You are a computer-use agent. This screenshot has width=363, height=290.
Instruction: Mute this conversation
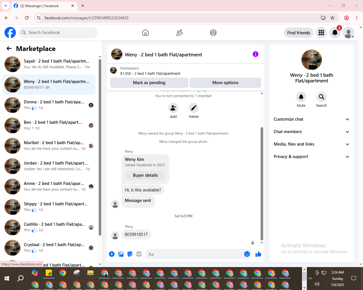tap(301, 97)
